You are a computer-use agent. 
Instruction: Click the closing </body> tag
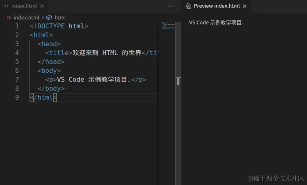(x=51, y=88)
